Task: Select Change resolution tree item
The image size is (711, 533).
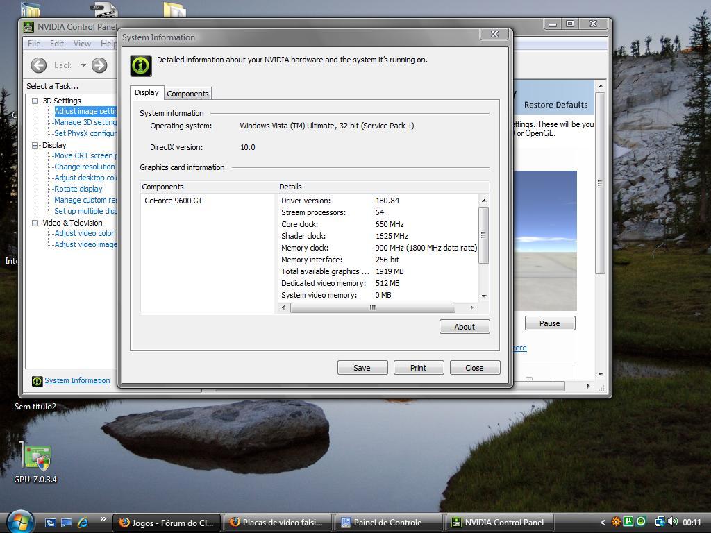Action: pos(84,167)
